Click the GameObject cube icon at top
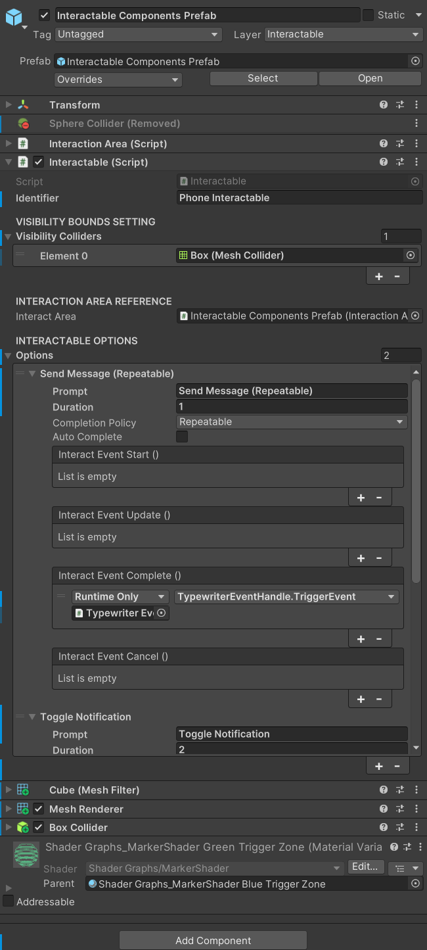Image resolution: width=427 pixels, height=950 pixels. pos(14,17)
